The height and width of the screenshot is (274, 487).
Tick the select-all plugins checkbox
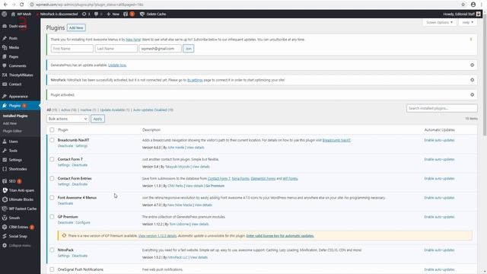click(52, 130)
